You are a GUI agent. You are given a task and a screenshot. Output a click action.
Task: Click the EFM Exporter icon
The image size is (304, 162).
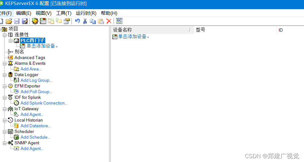click(10, 86)
